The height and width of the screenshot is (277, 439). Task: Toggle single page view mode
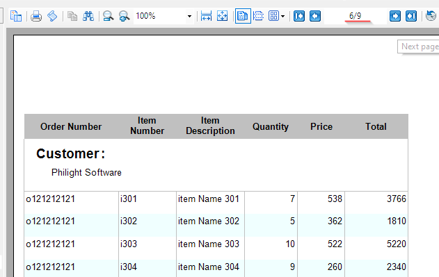pos(243,16)
